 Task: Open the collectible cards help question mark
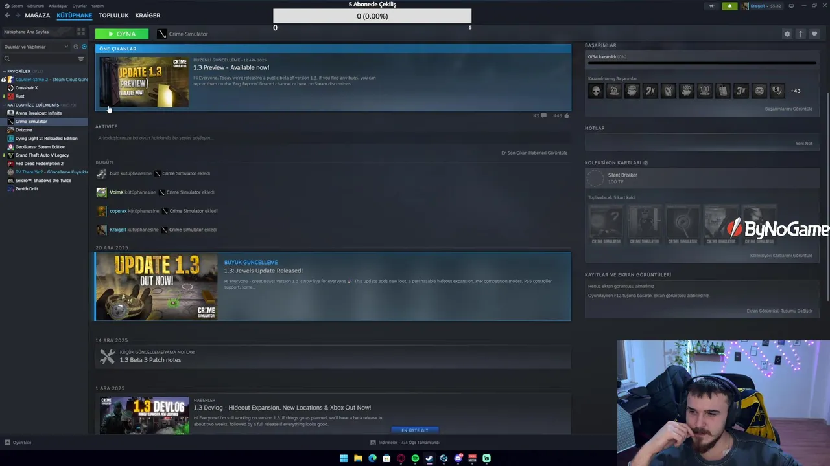pyautogui.click(x=645, y=162)
